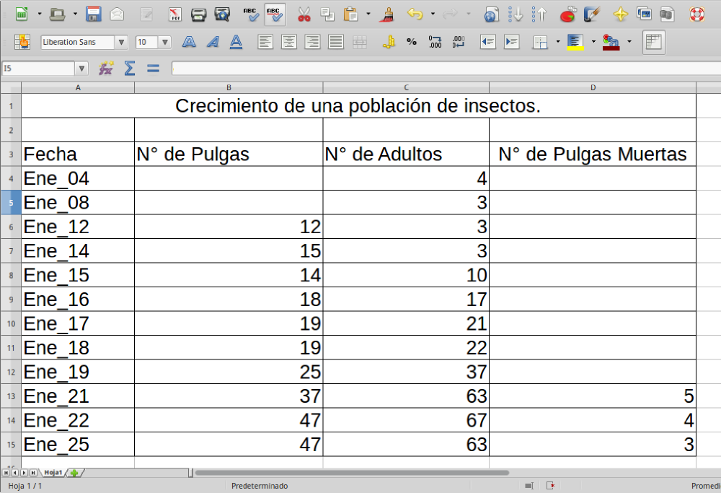Screen dimensions: 721x493
Task: Export directly as PDF
Action: tap(174, 14)
